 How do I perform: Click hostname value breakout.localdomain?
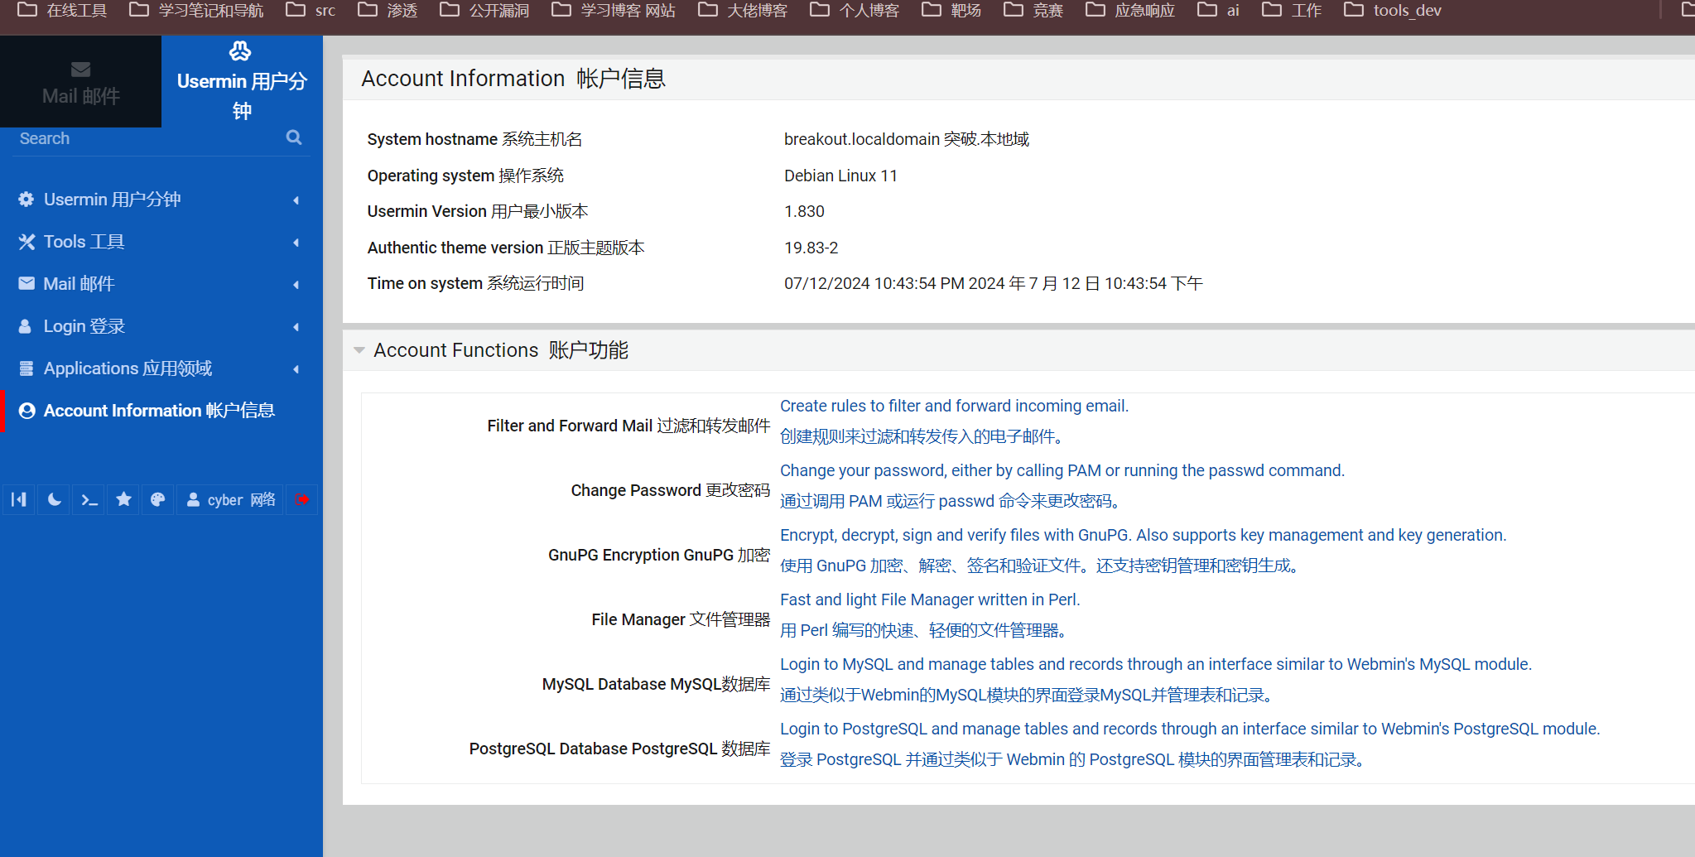click(862, 139)
